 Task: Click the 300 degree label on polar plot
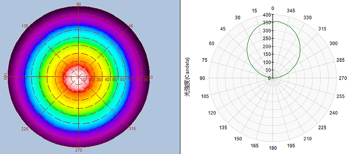tap(333, 44)
